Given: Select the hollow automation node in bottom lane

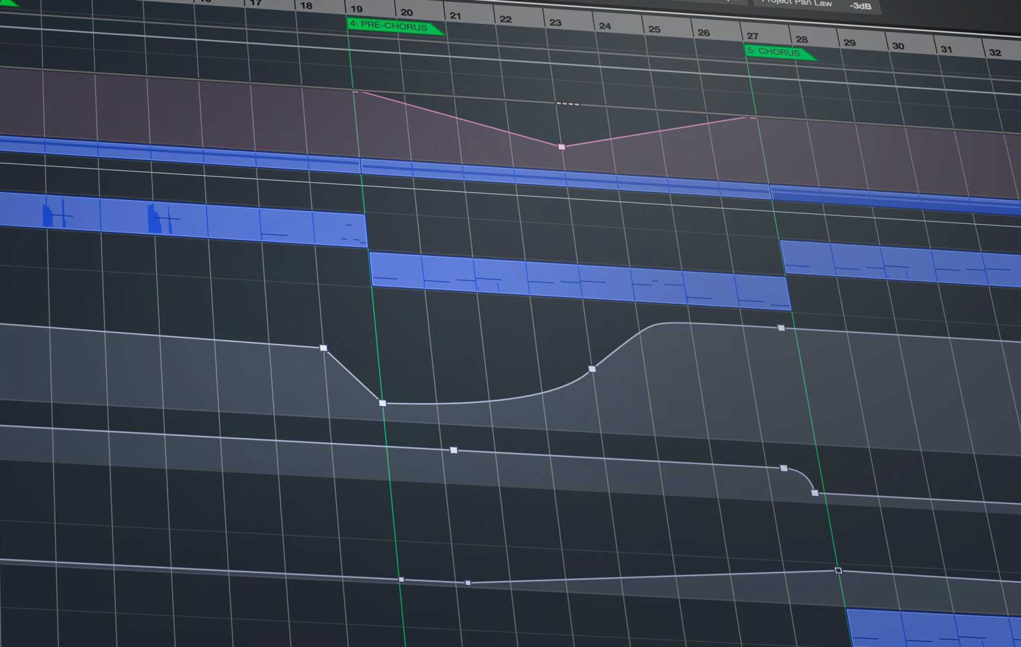Looking at the screenshot, I should point(838,571).
